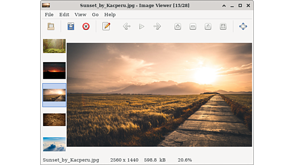Go to the next image arrow
The image size is (294, 165).
157,27
